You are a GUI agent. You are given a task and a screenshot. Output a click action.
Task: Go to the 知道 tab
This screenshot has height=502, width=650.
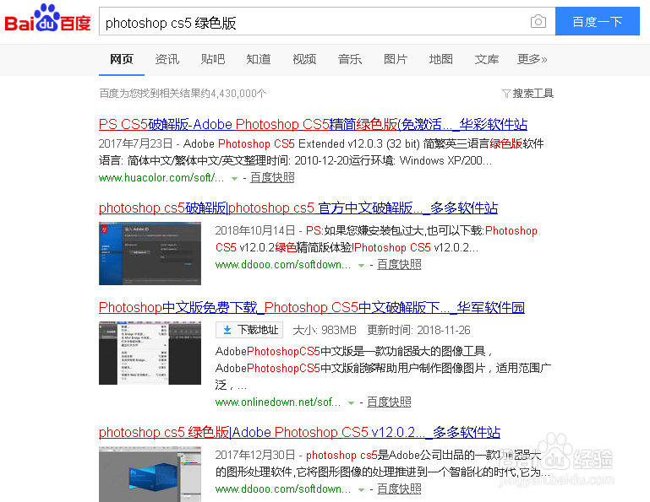pos(259,59)
